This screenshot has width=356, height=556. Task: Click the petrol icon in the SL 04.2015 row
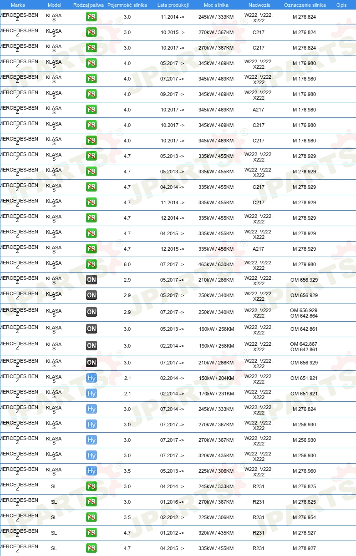point(92,548)
